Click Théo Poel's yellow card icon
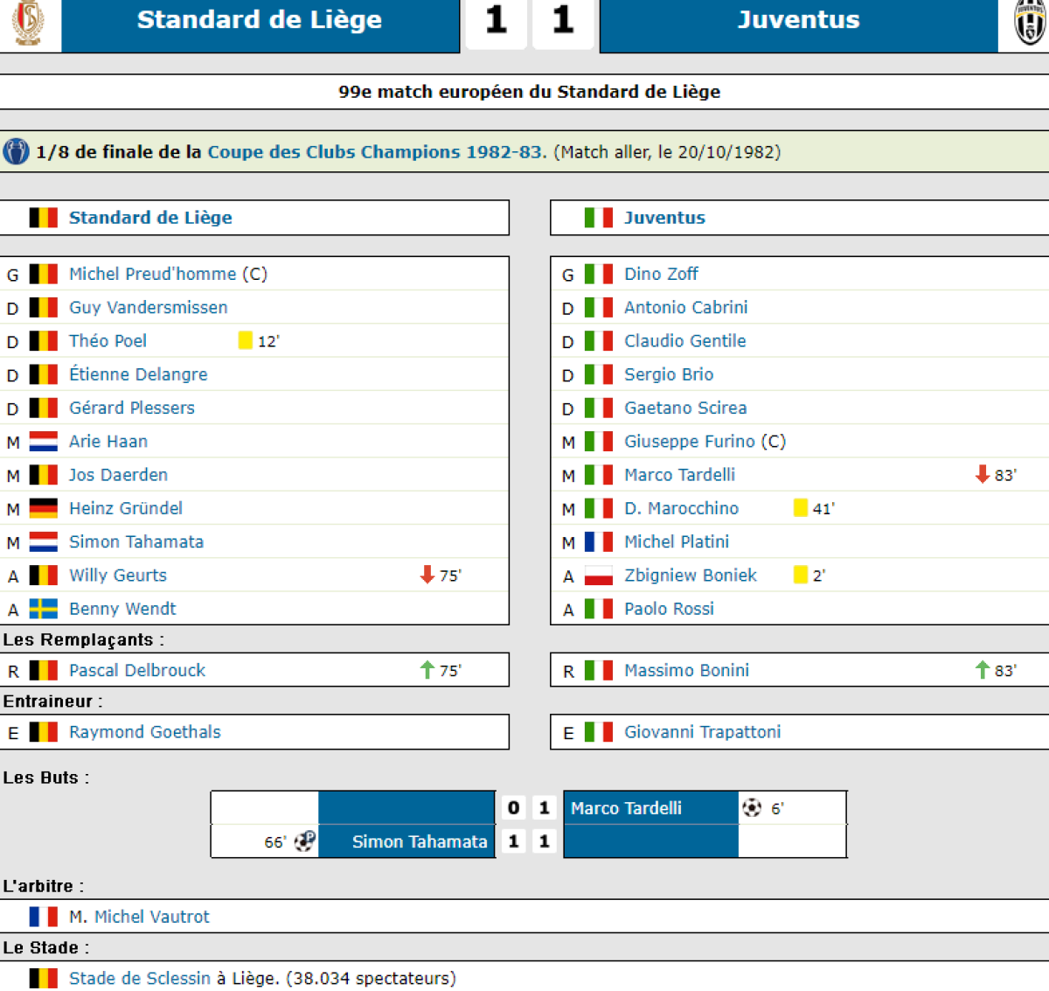The width and height of the screenshot is (1049, 991). [x=246, y=340]
